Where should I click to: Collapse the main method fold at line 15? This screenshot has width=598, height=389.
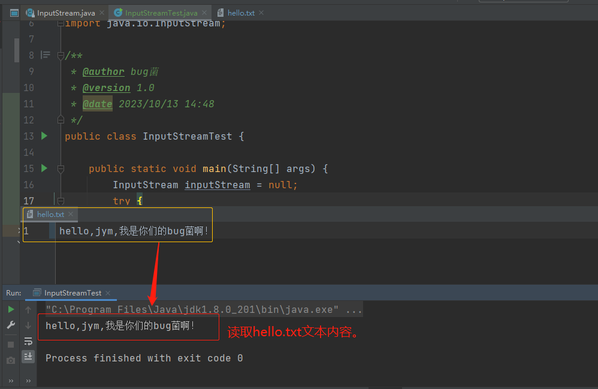61,168
